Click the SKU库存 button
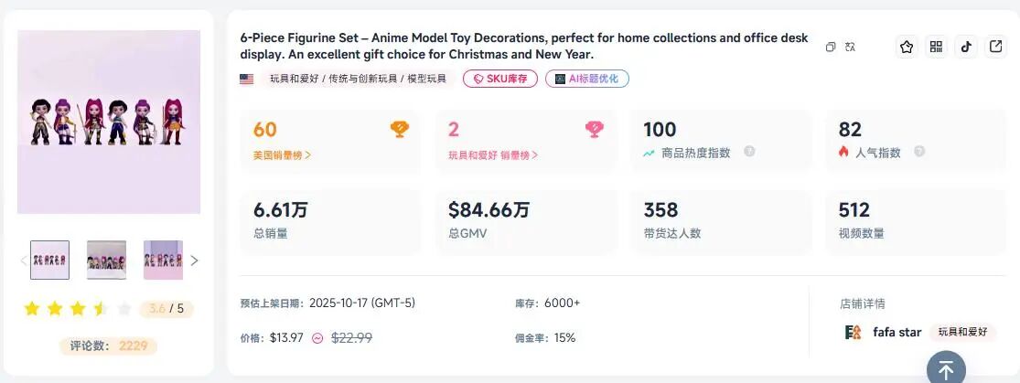This screenshot has height=383, width=1020. coord(500,80)
